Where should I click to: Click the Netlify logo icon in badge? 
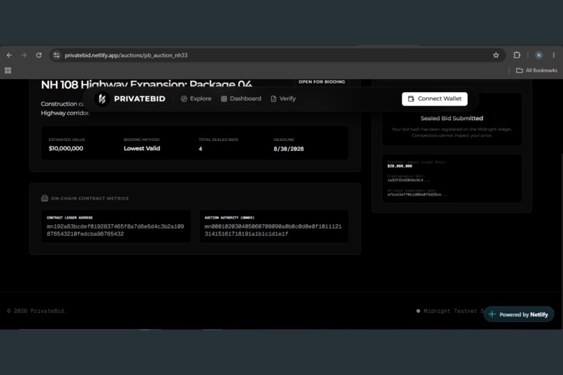click(492, 314)
